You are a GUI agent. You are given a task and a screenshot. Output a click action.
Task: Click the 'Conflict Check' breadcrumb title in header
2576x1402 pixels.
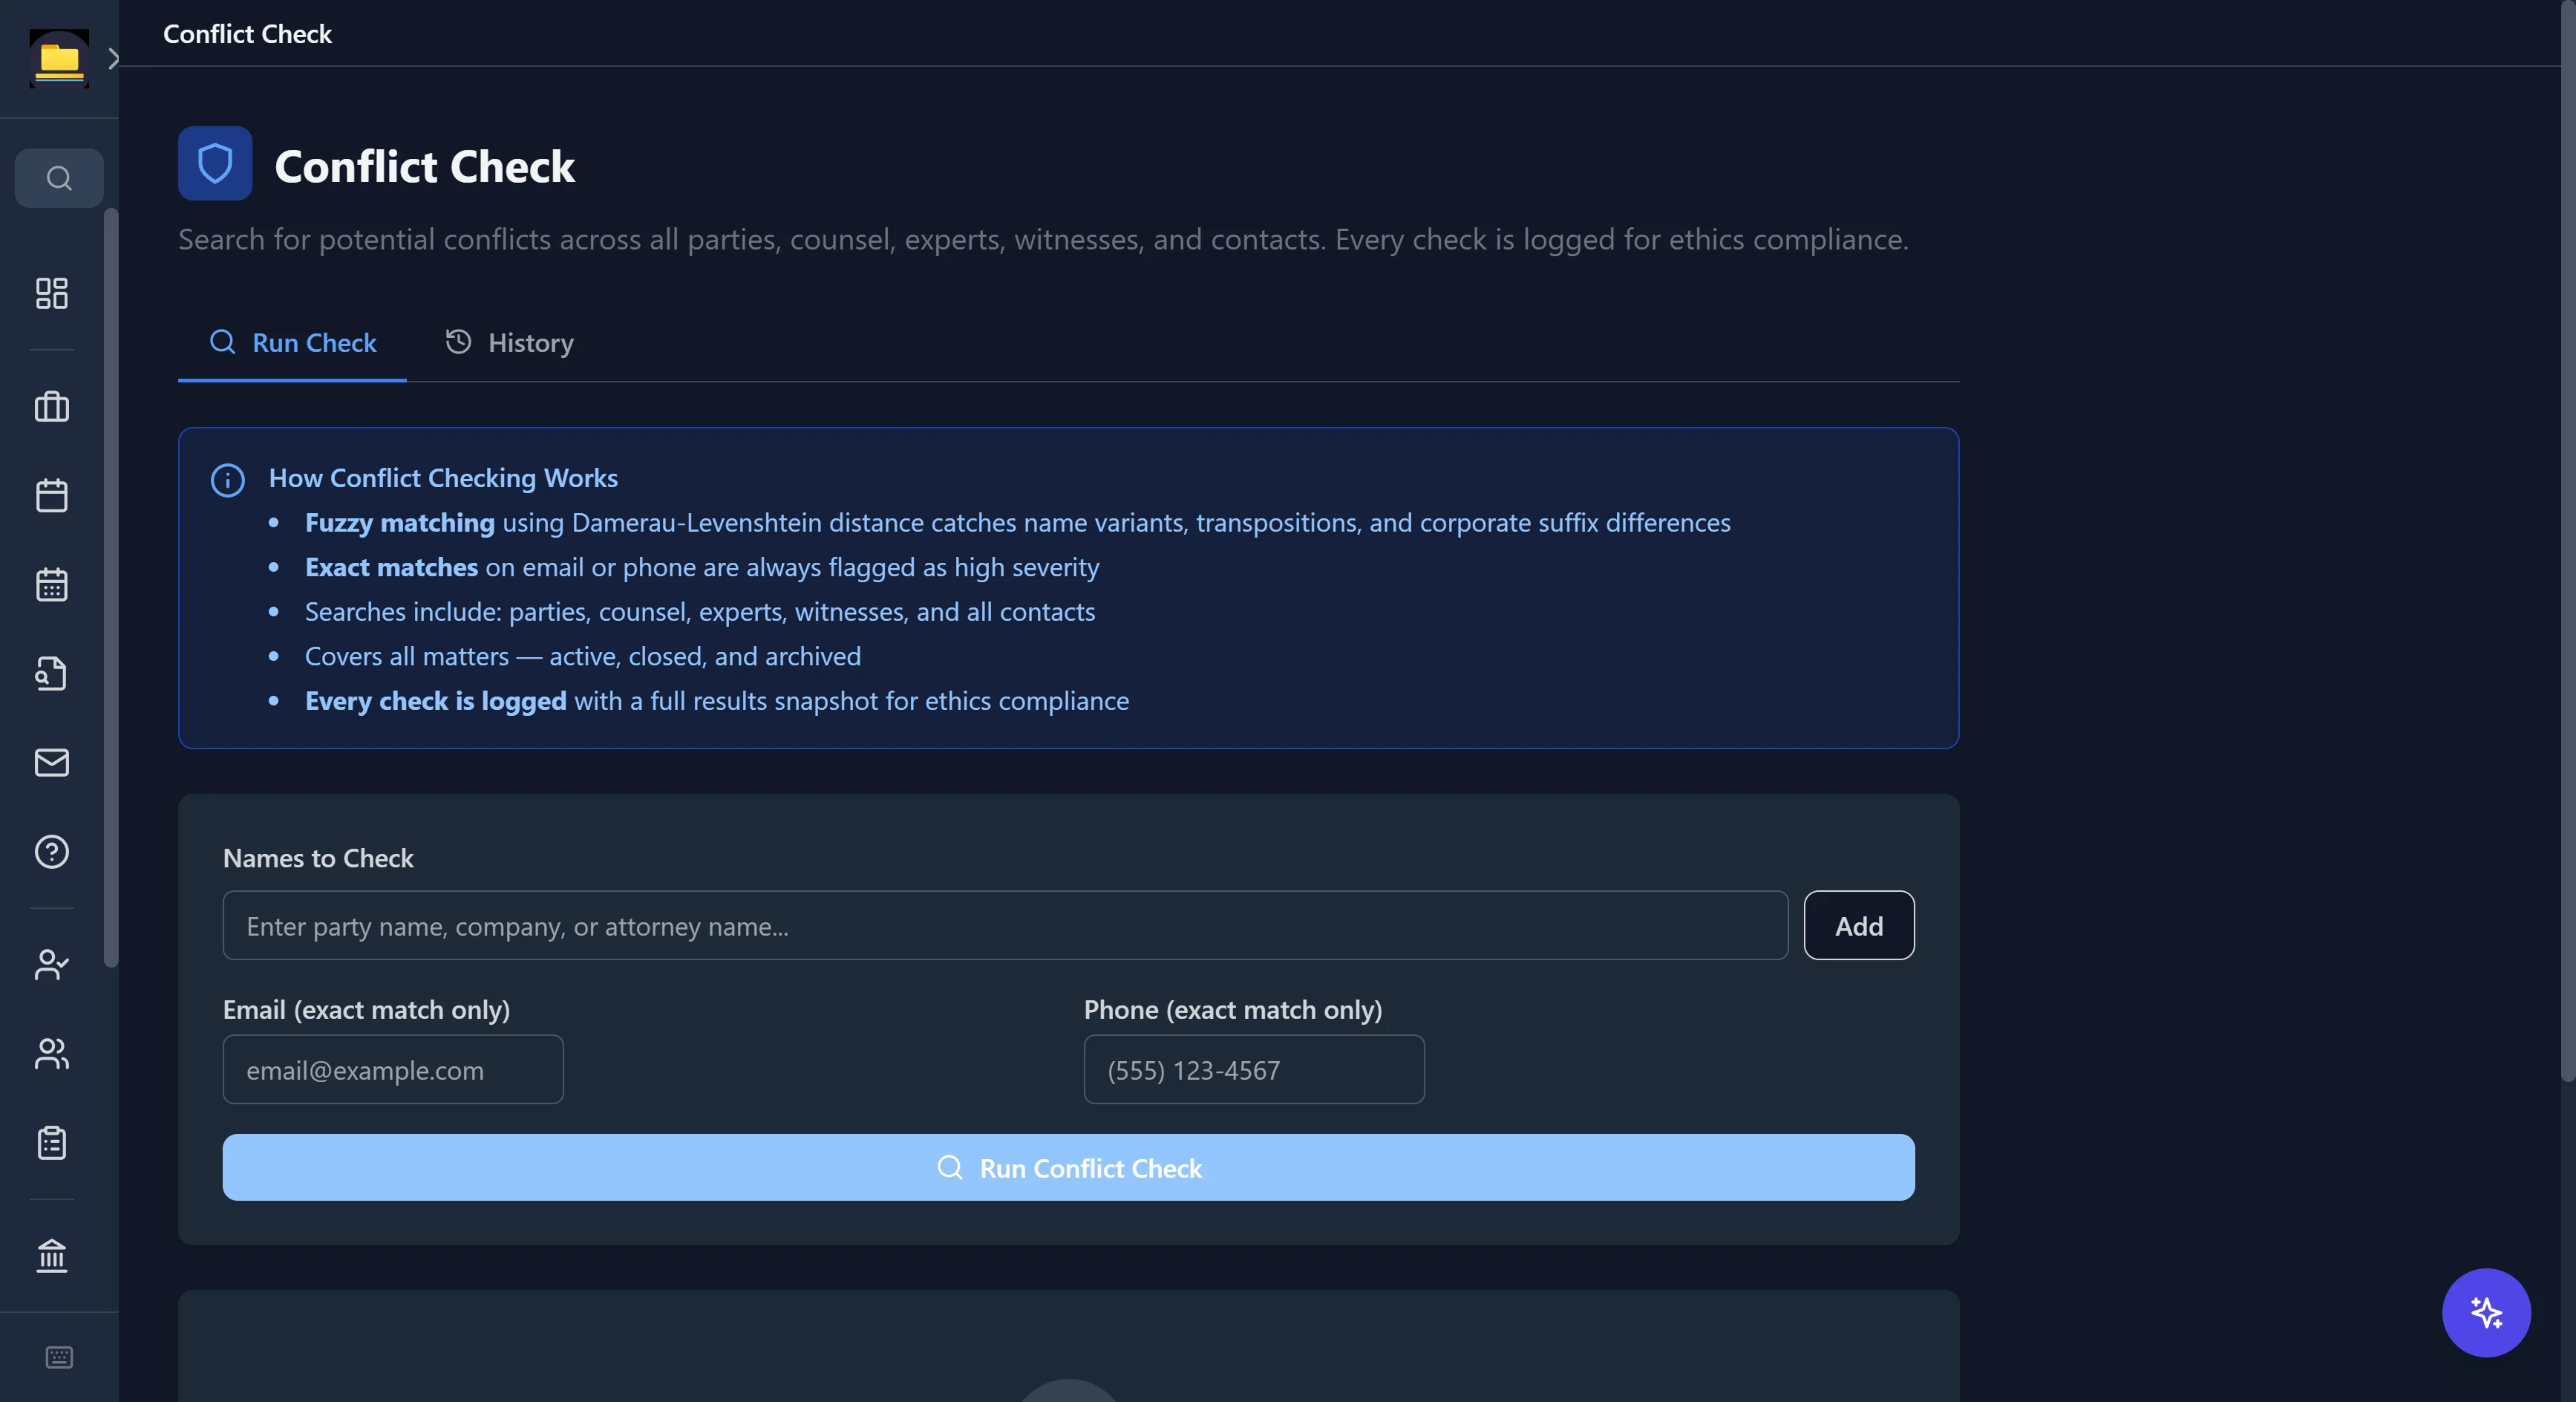tap(247, 34)
